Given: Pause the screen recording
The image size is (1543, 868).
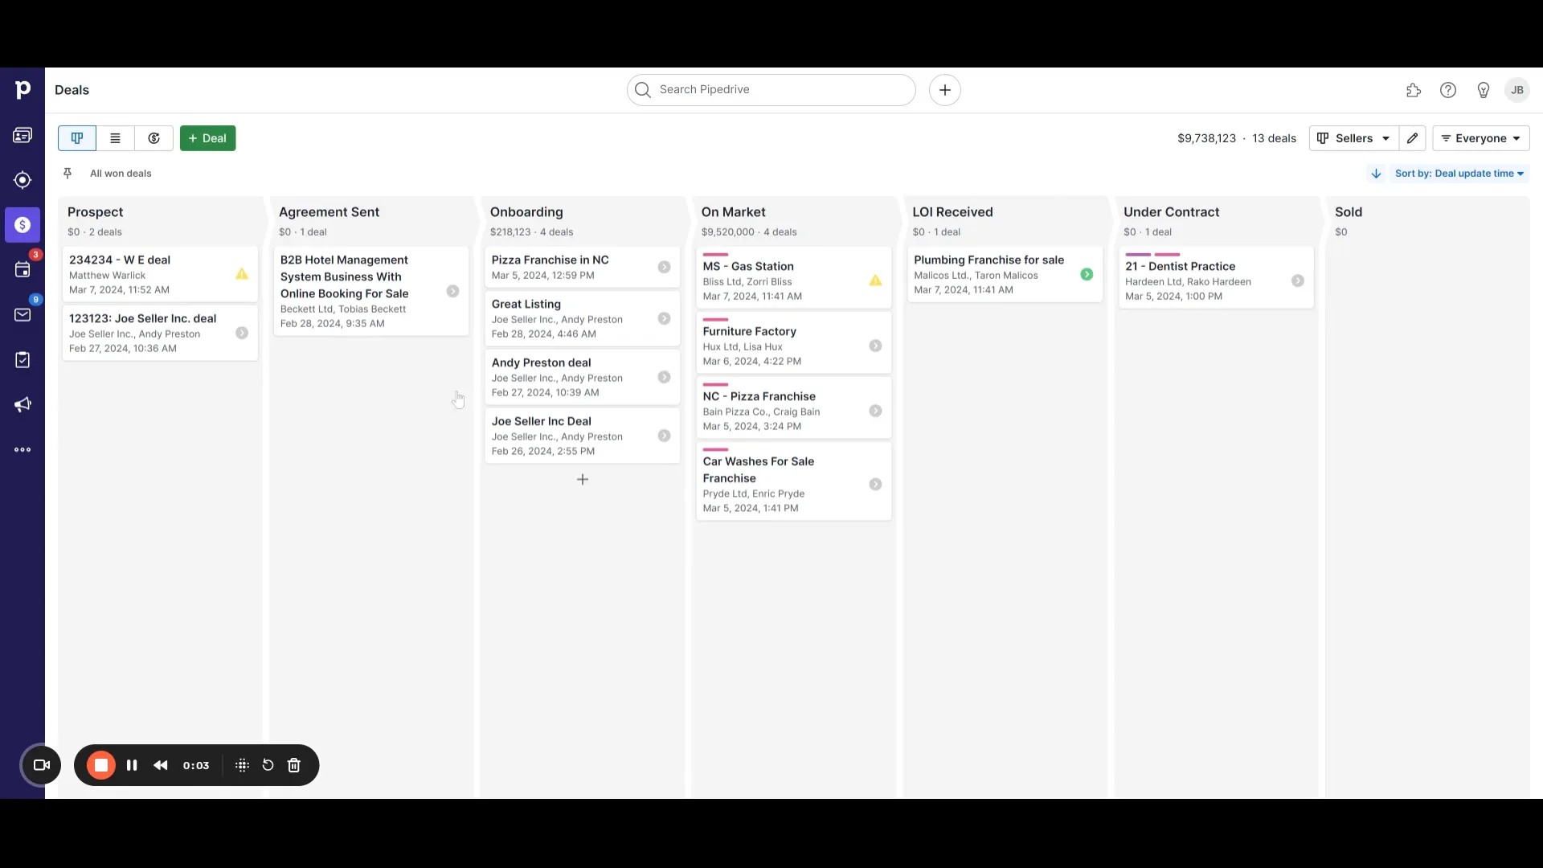Looking at the screenshot, I should pos(132,765).
